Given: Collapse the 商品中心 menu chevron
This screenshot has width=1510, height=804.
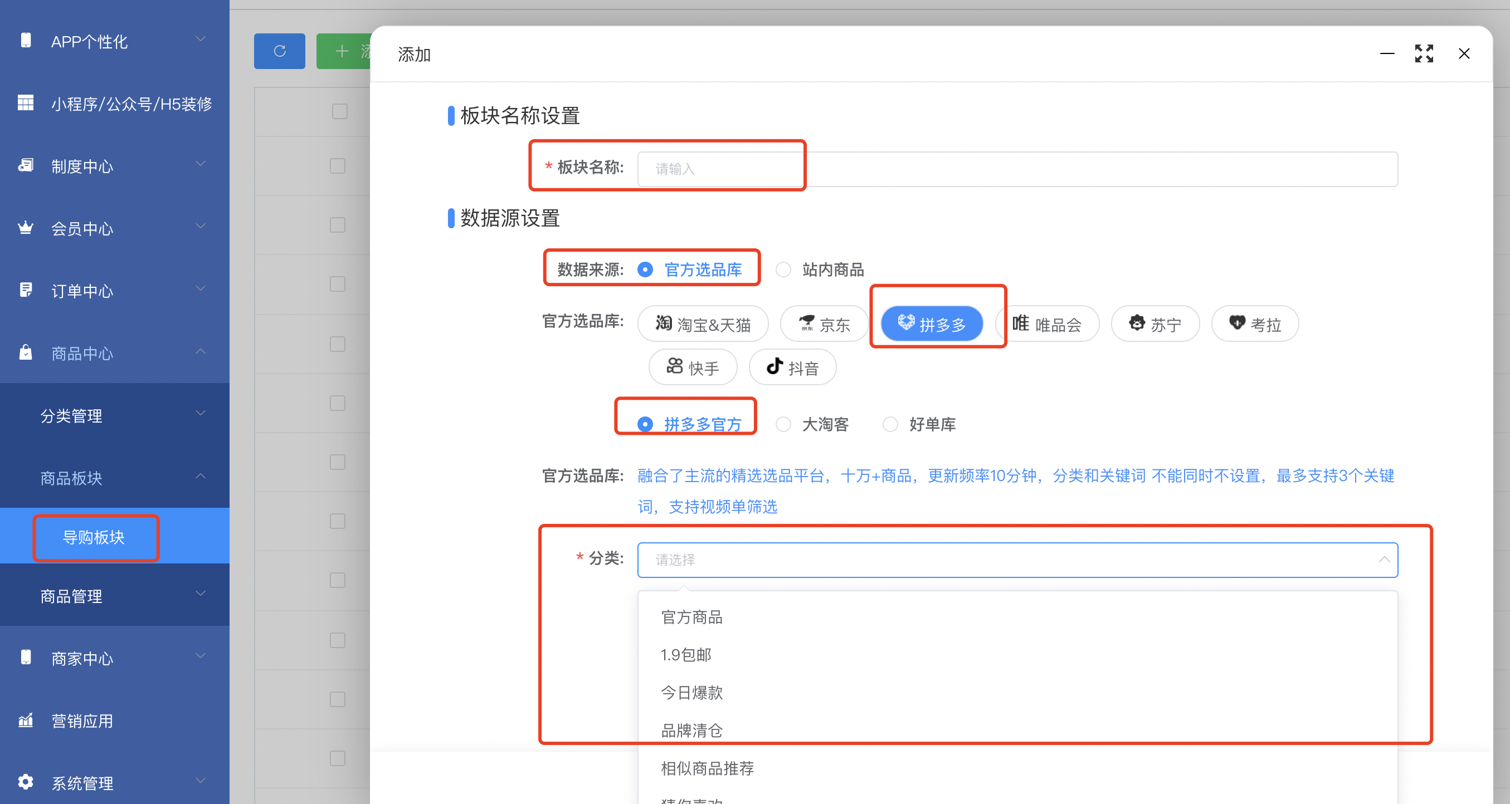Looking at the screenshot, I should pyautogui.click(x=201, y=351).
